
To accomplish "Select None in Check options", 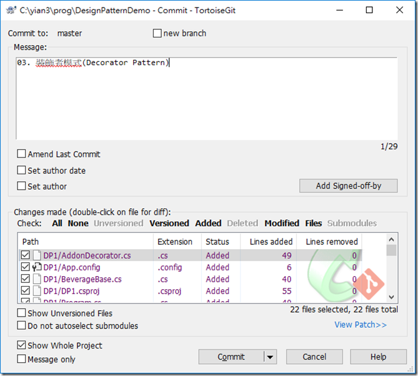I will (x=78, y=224).
